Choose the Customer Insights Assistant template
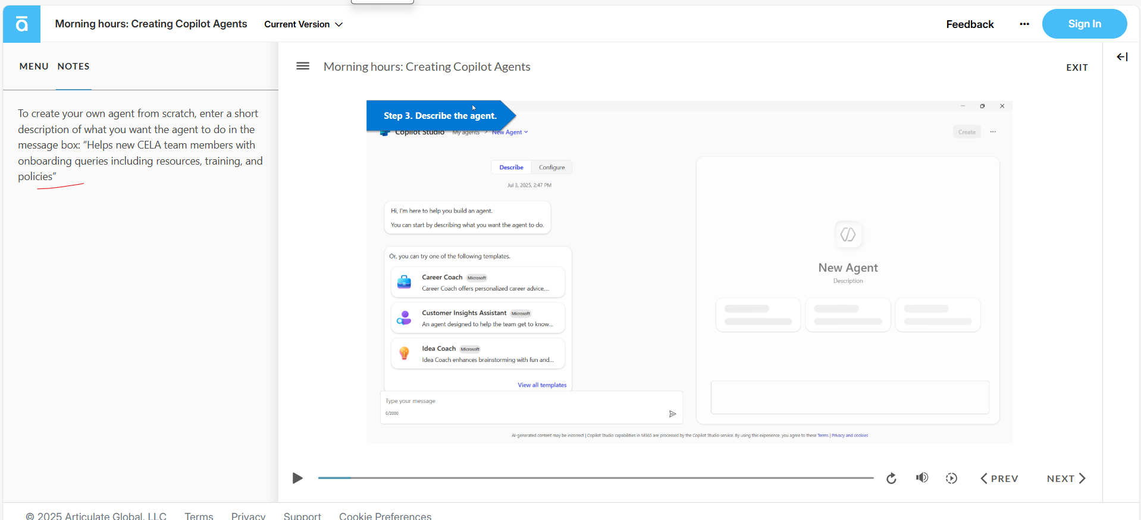 (x=478, y=318)
